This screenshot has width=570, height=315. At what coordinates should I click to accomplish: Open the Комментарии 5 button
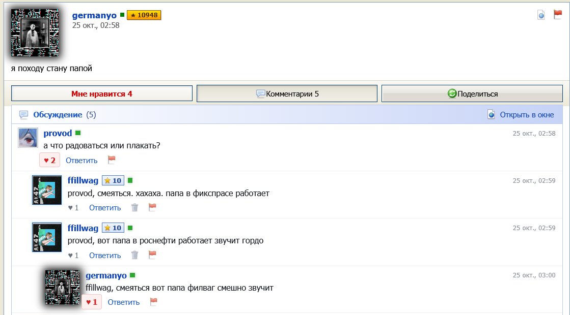(x=287, y=93)
